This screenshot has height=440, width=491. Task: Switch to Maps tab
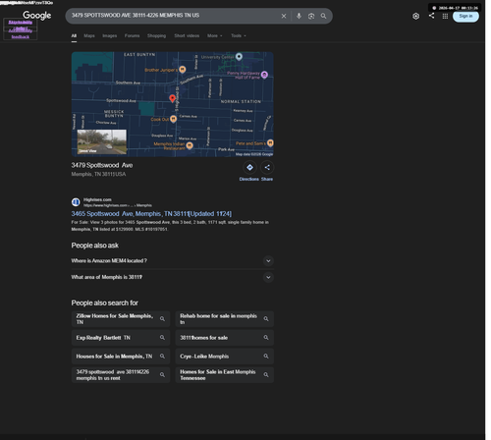(89, 35)
